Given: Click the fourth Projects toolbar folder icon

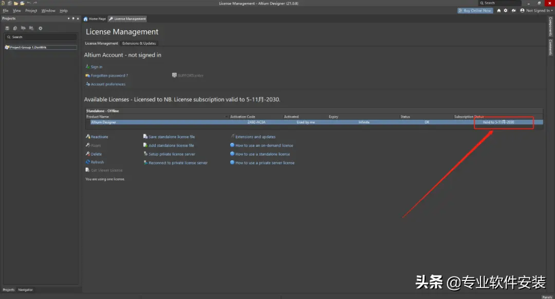Looking at the screenshot, I should click(x=31, y=28).
